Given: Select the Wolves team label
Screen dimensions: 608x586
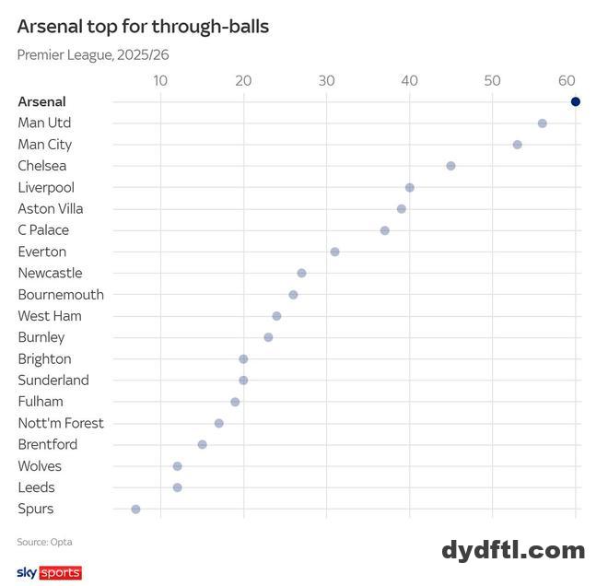Looking at the screenshot, I should 40,466.
